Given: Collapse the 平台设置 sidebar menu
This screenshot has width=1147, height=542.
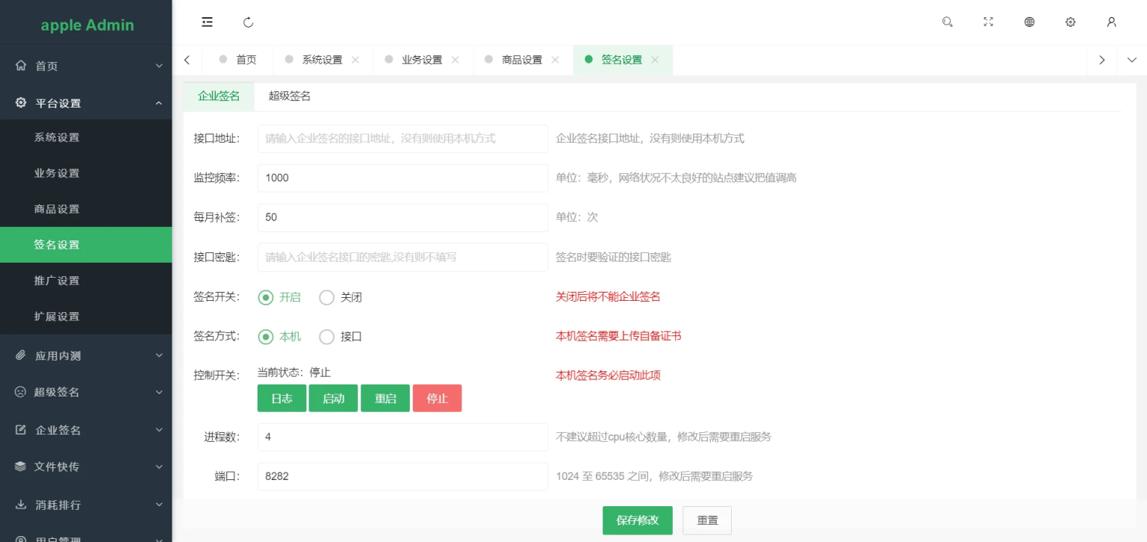Looking at the screenshot, I should 86,103.
